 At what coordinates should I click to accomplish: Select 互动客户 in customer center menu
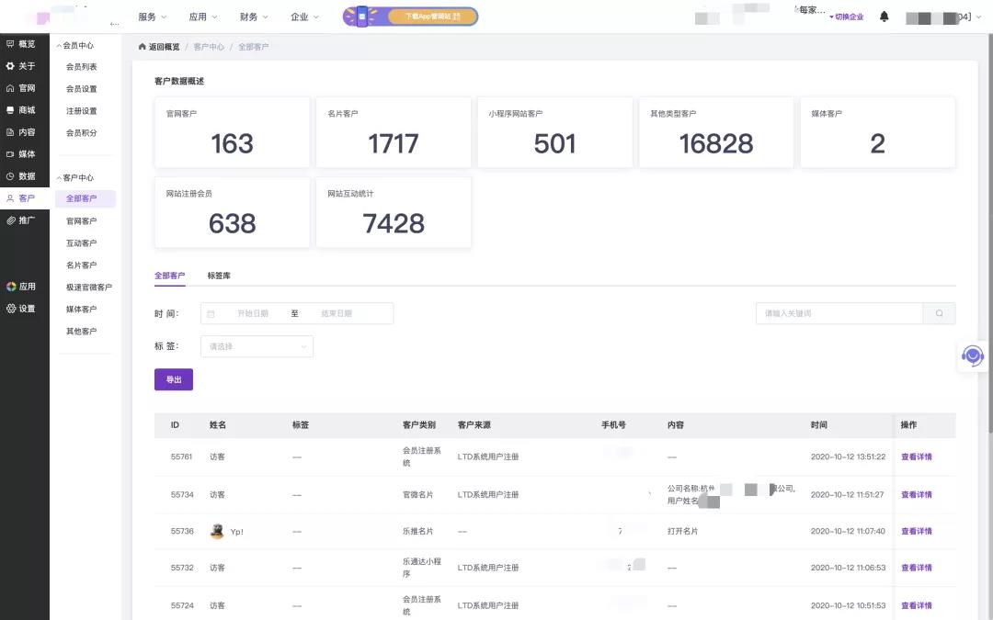[x=81, y=243]
